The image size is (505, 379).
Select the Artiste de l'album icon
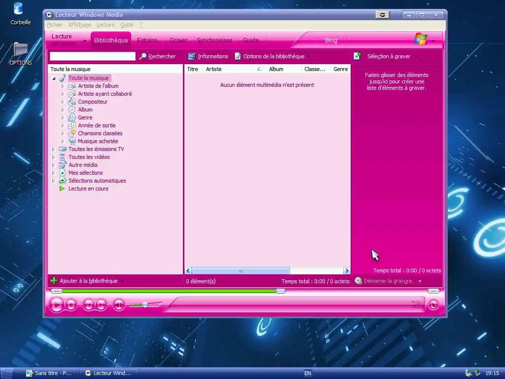pos(72,86)
